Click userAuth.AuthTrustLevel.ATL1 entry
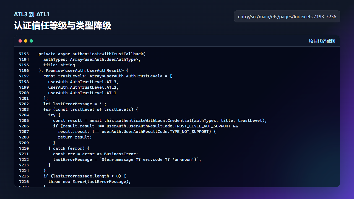354x199 pixels. point(82,93)
